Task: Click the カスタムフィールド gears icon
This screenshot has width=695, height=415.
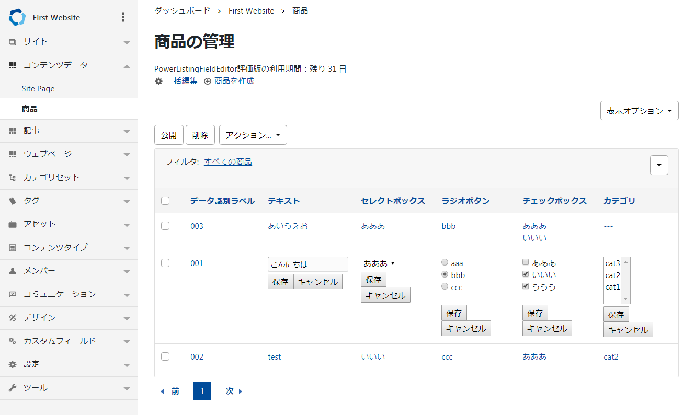Action: pyautogui.click(x=13, y=341)
